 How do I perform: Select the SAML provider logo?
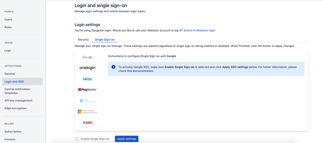click(x=88, y=123)
